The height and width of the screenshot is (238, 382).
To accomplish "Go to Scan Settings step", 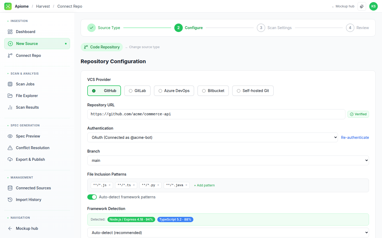I will coord(274,28).
